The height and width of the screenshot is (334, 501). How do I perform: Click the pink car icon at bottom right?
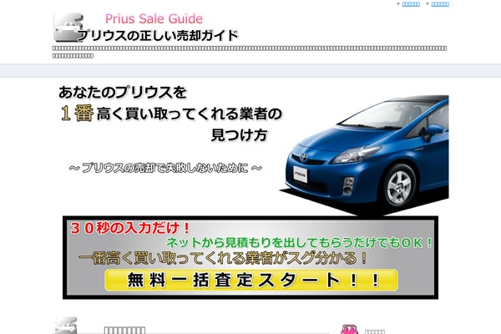[349, 329]
